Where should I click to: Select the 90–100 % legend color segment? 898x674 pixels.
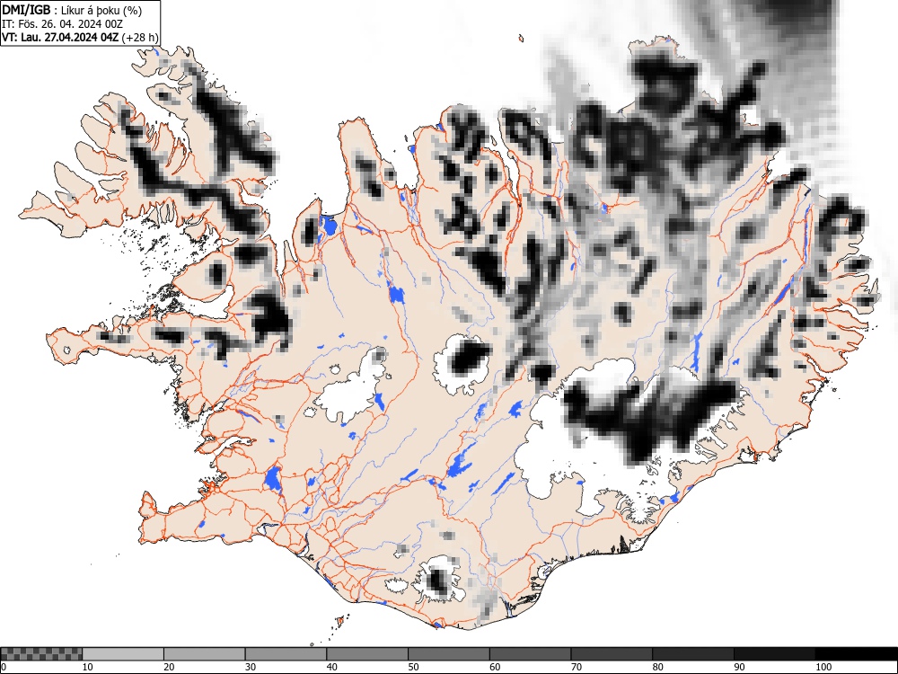pyautogui.click(x=774, y=654)
